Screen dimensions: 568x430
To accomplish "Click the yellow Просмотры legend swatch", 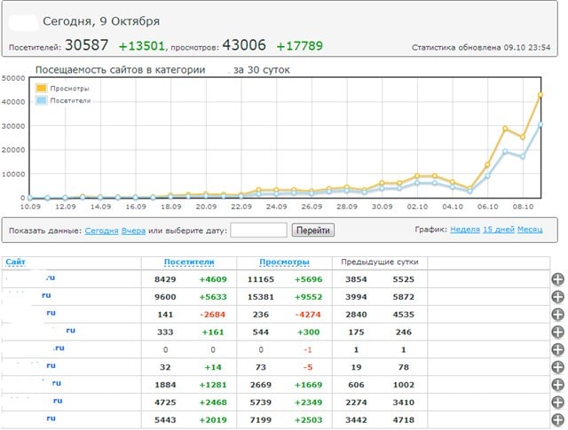I will [x=40, y=88].
